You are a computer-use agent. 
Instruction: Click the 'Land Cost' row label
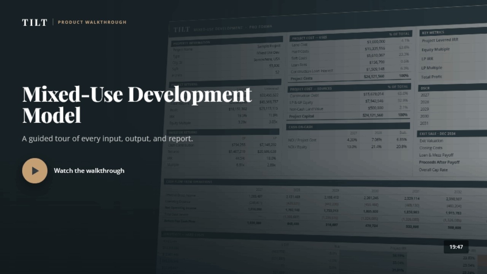299,45
